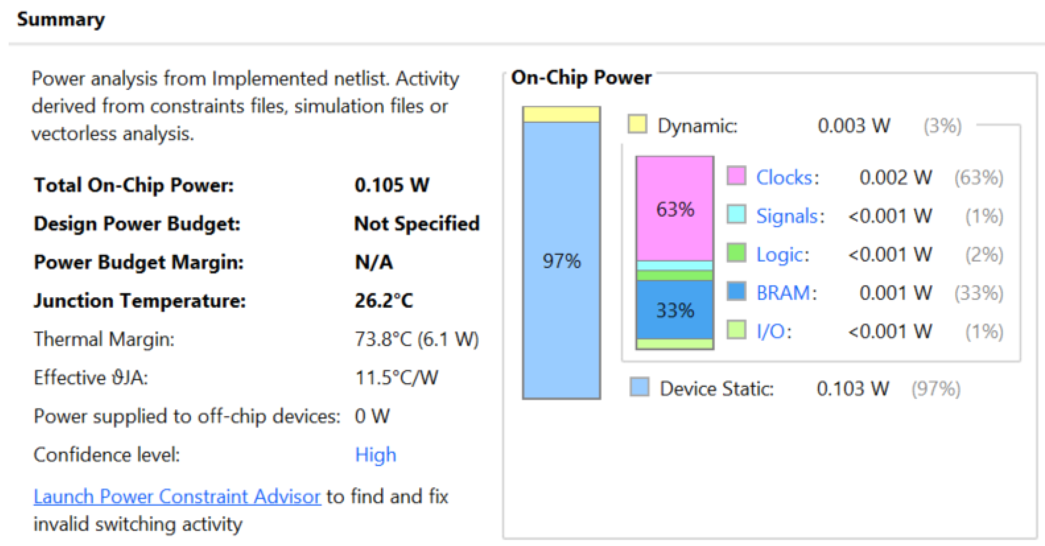
Task: Click the 33% BRAM bar segment
Action: point(675,309)
